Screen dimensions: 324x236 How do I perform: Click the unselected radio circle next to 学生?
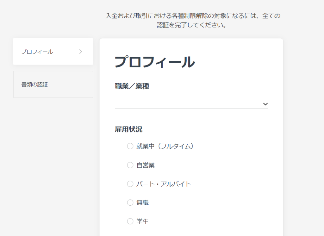pyautogui.click(x=130, y=221)
